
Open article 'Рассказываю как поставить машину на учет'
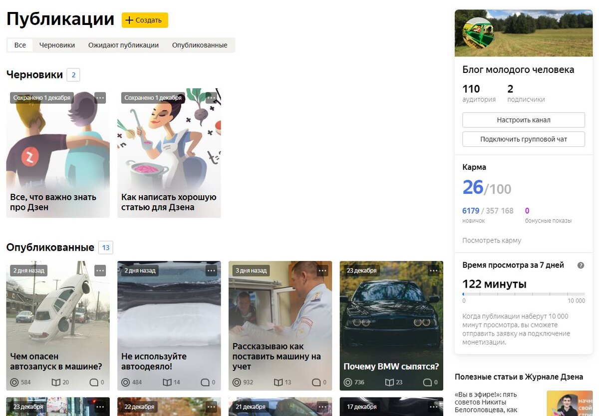pyautogui.click(x=281, y=326)
